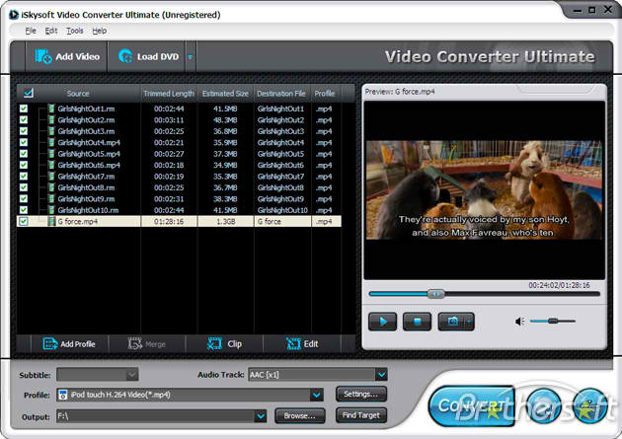The image size is (622, 439).
Task: Click the Output path field showing F:\
Action: (x=156, y=416)
